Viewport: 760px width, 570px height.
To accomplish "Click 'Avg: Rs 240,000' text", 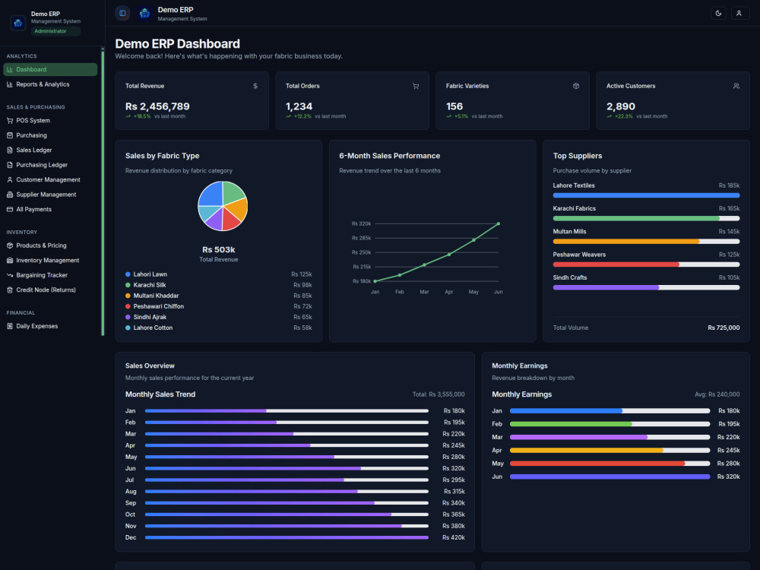I will click(x=717, y=394).
